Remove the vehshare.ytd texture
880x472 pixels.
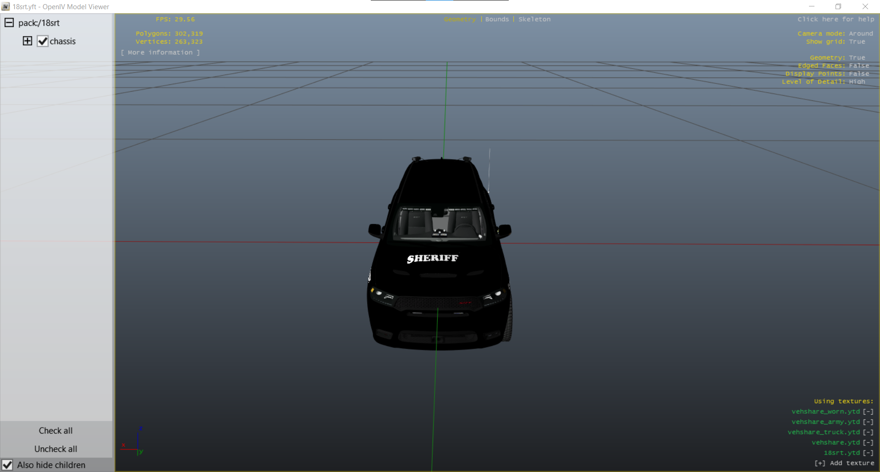868,443
